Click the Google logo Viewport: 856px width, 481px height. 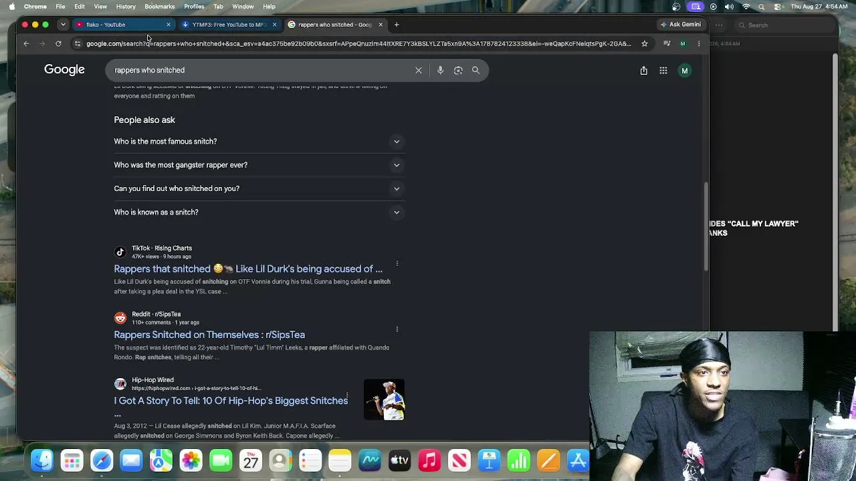[x=64, y=69]
